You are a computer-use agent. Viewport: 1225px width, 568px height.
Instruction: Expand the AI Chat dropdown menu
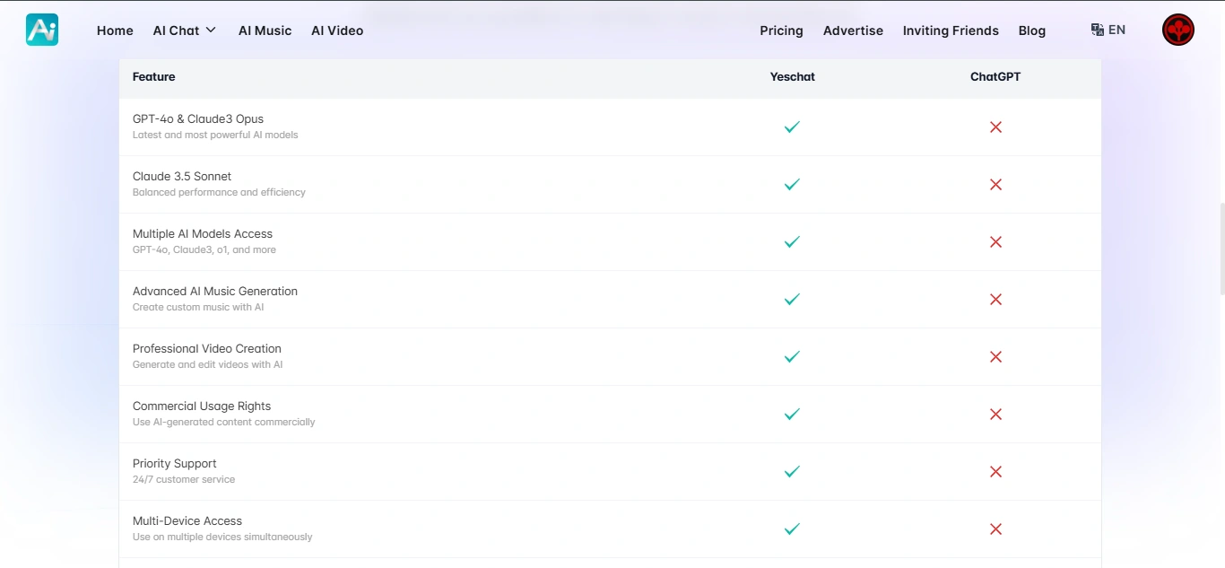pyautogui.click(x=185, y=31)
